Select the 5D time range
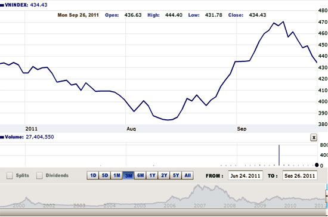Image resolution: width=328 pixels, height=217 pixels. [104, 175]
